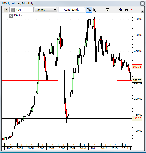Click the 450,00 price axis label
146x153 pixels.
[138, 19]
